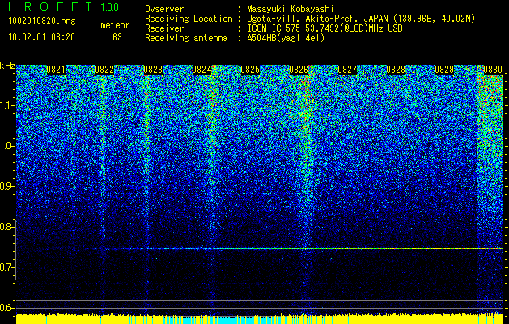The width and height of the screenshot is (509, 324).
Task: Click the 0.6 frequency axis label
Action: 6,308
